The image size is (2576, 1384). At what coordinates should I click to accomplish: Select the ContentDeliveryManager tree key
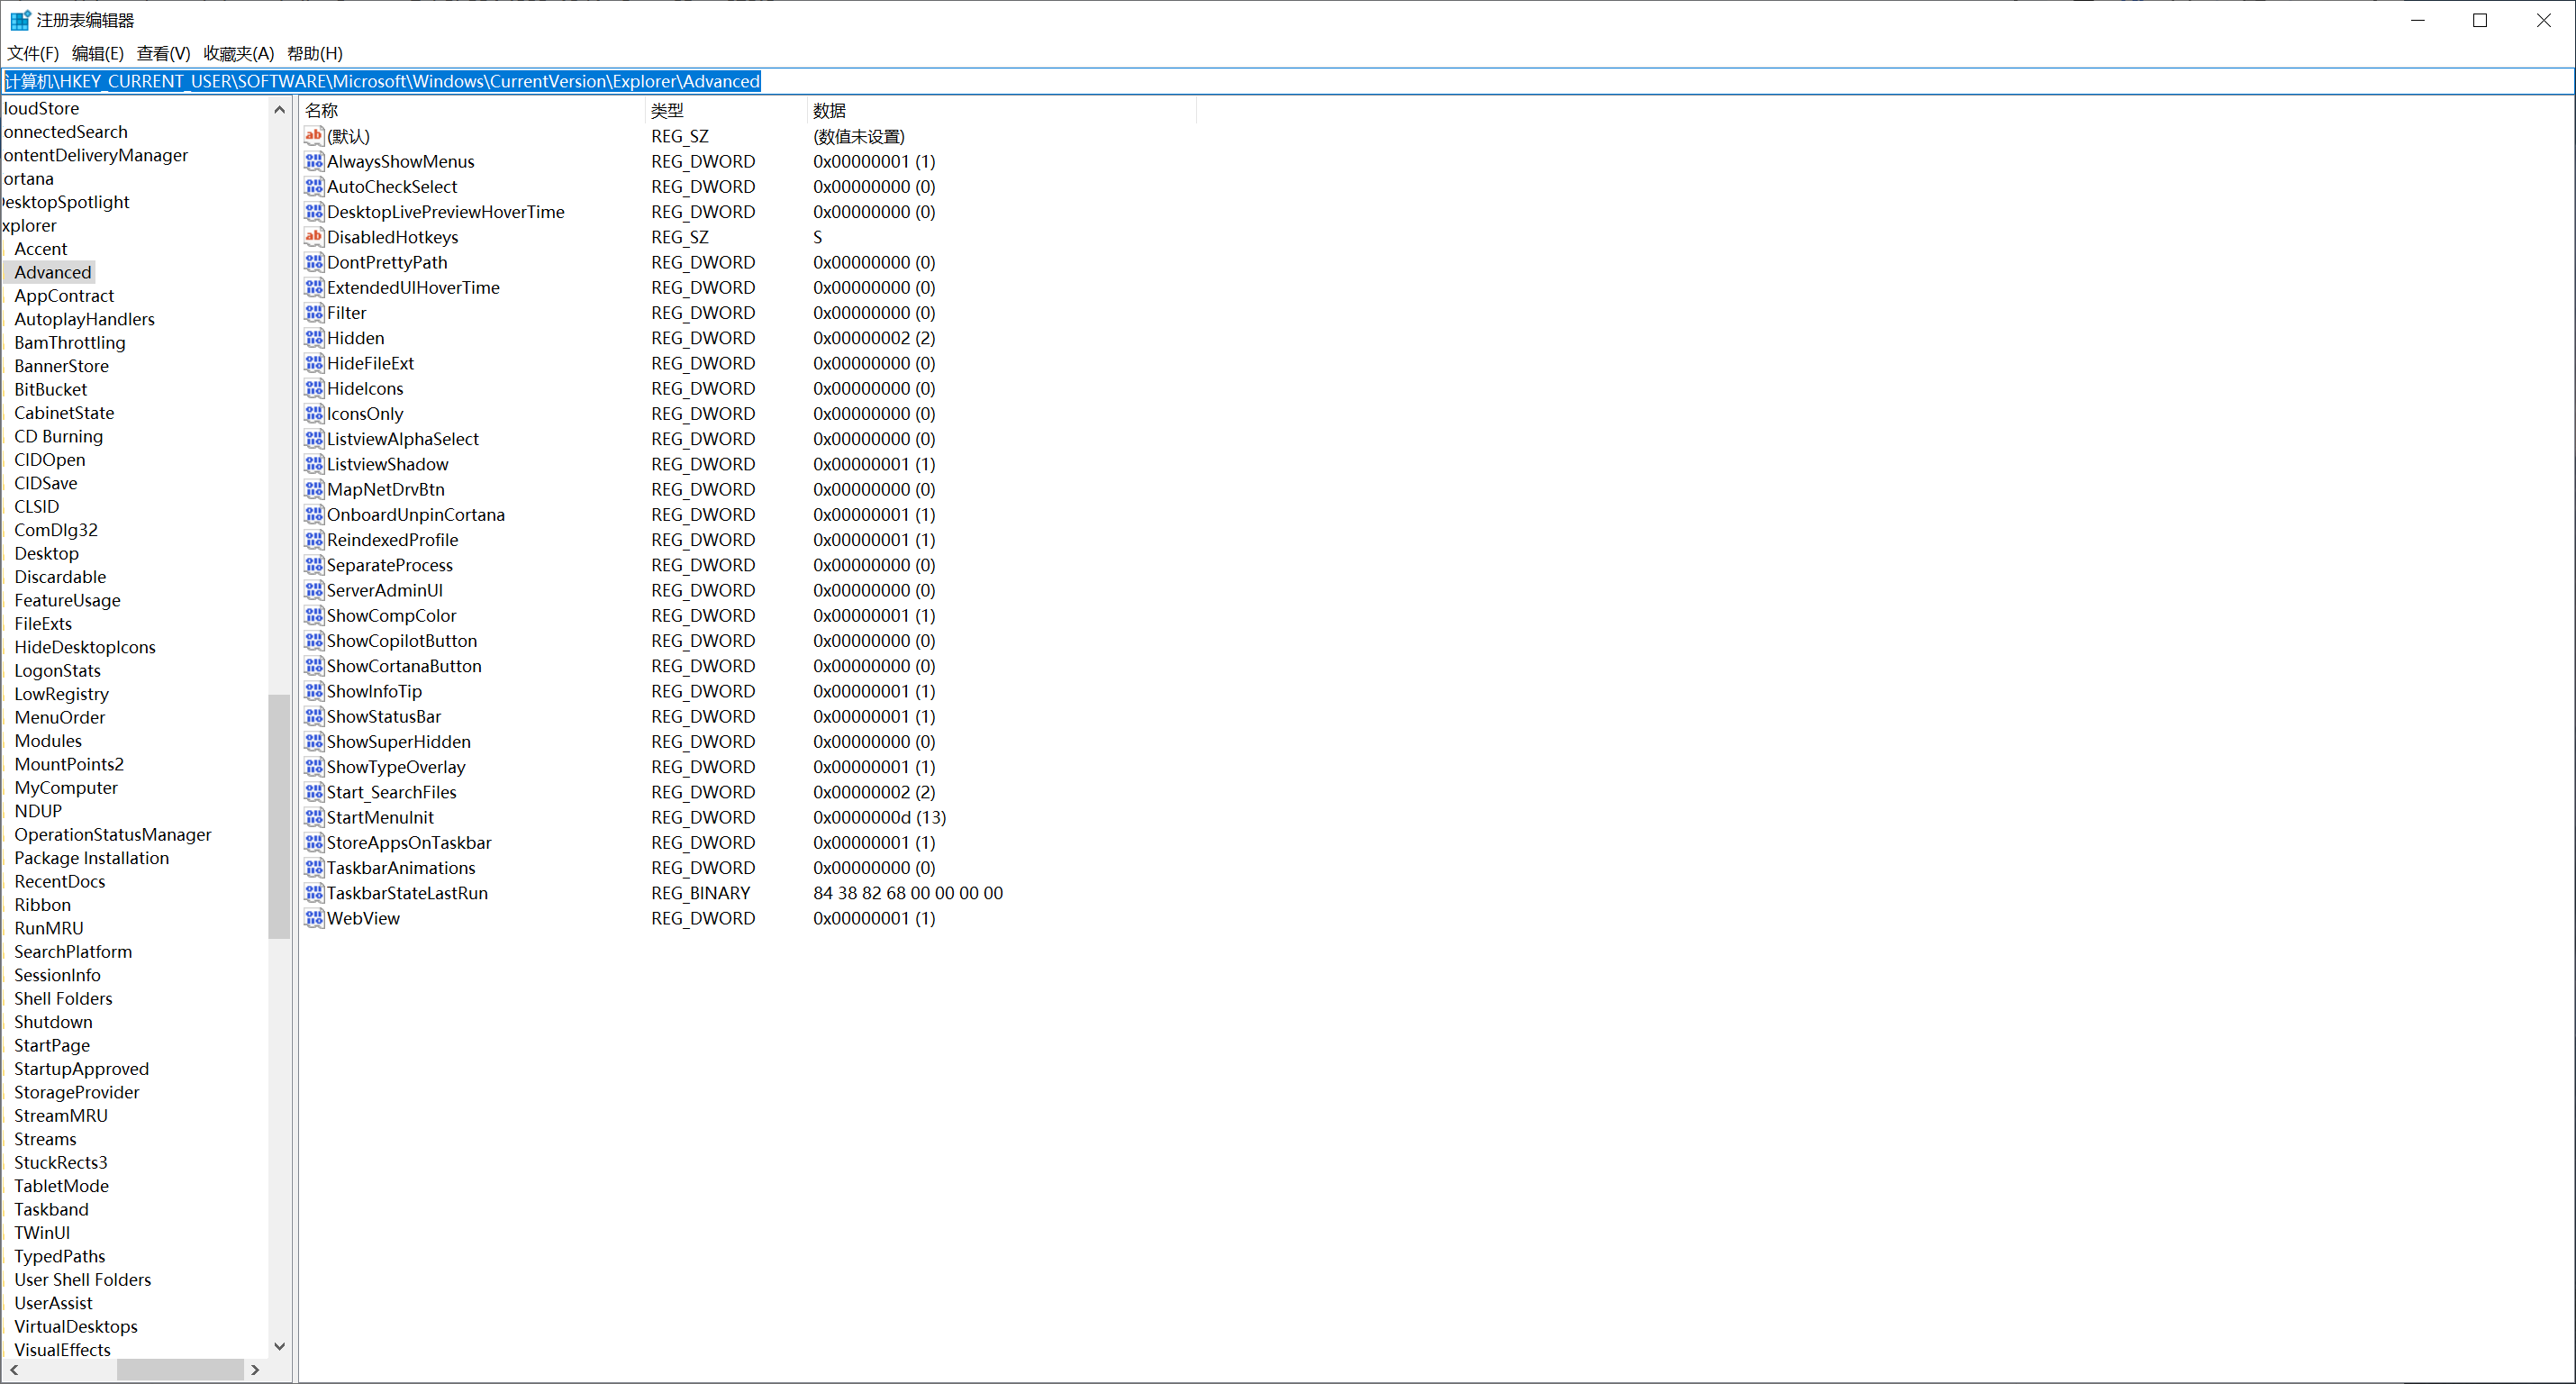(96, 155)
